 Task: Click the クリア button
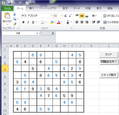click(109, 55)
